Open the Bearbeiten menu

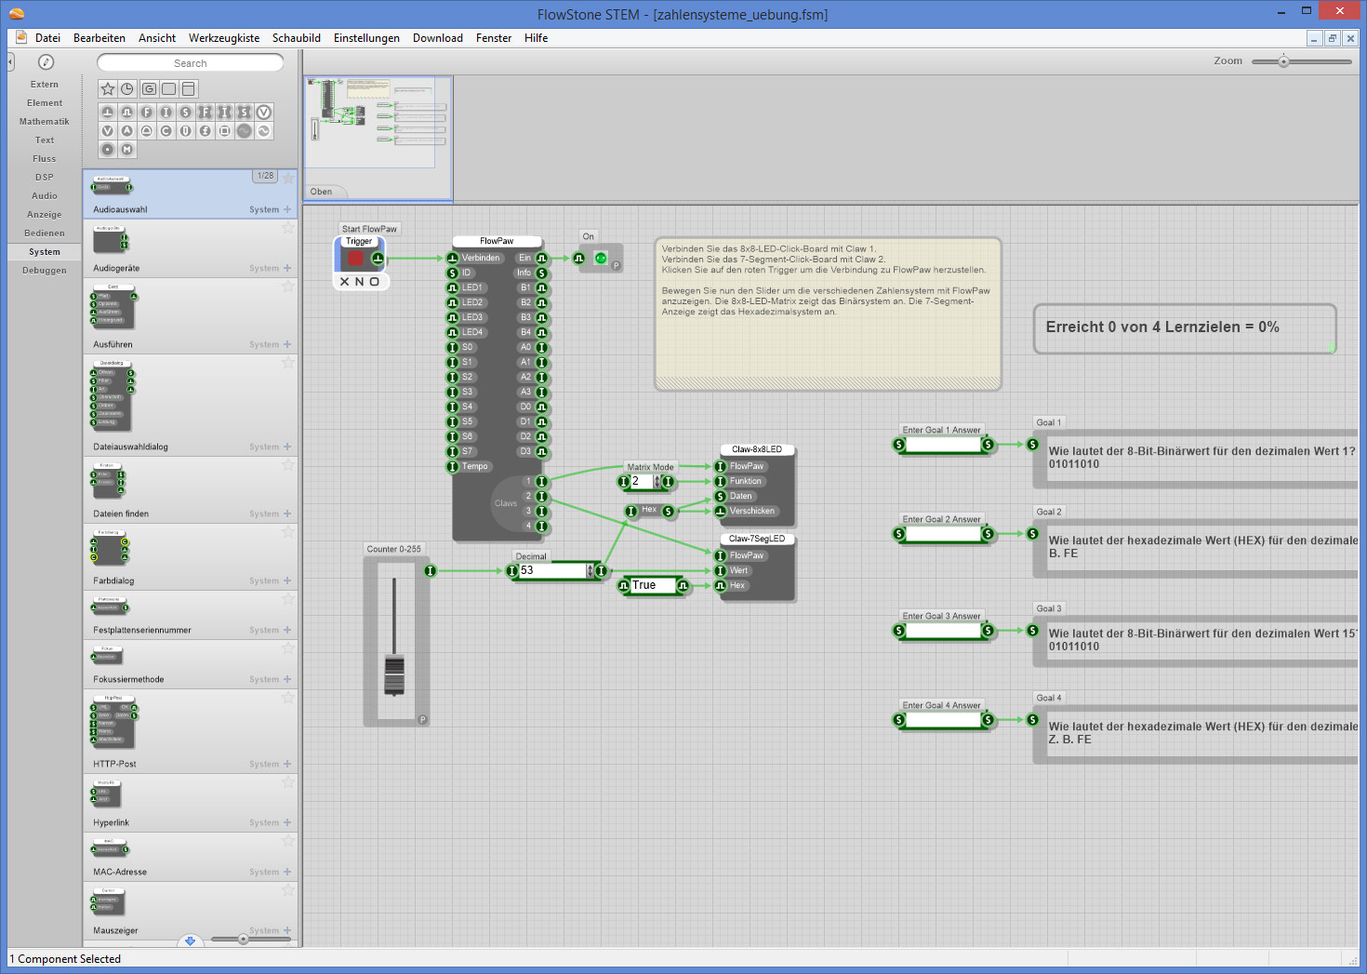[100, 38]
